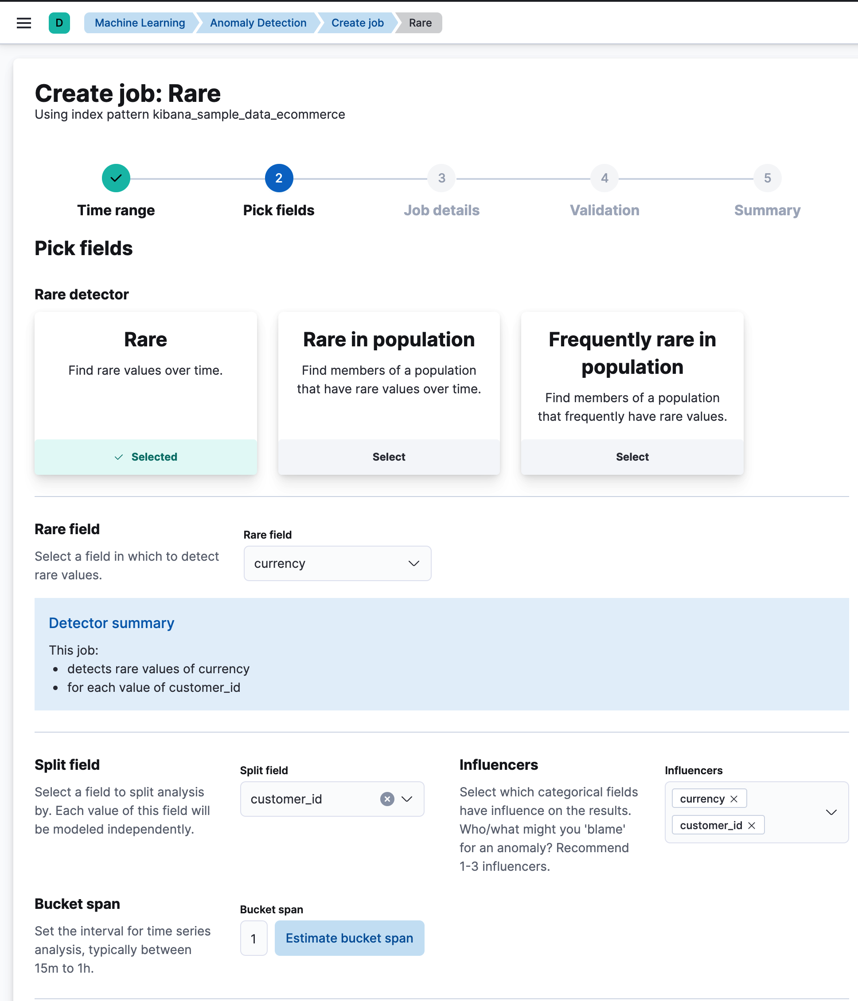The width and height of the screenshot is (858, 1001).
Task: Click the step 5 Summary circle
Action: click(767, 178)
